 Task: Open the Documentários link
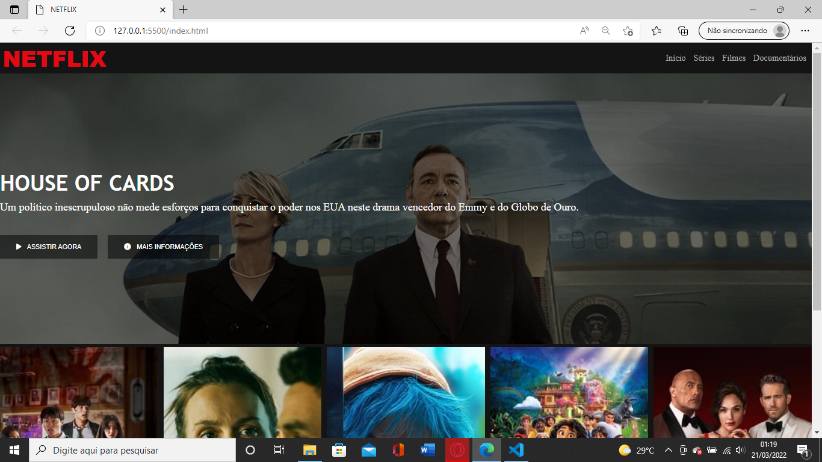coord(779,58)
